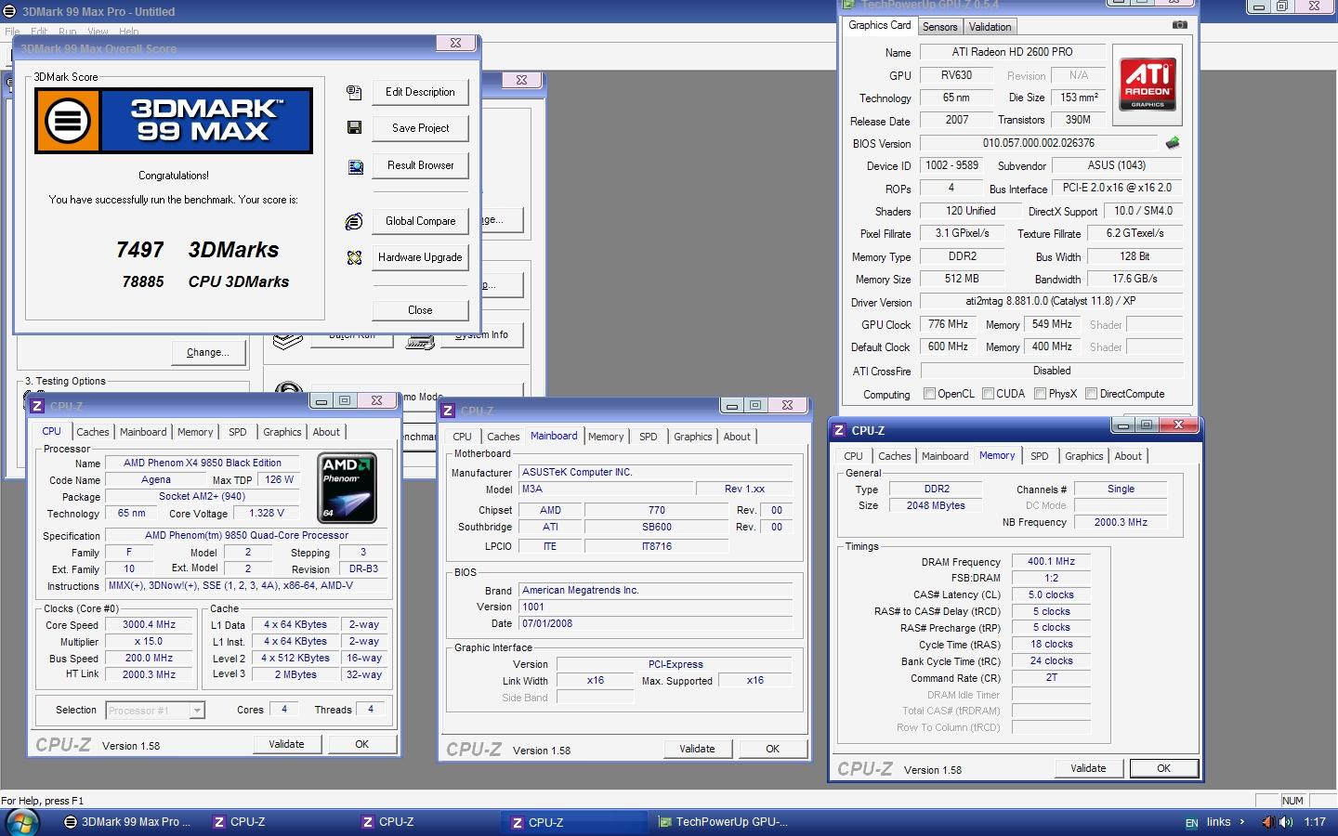
Task: Click the BIOS save chip icon in GPU-Z
Action: [x=1173, y=143]
